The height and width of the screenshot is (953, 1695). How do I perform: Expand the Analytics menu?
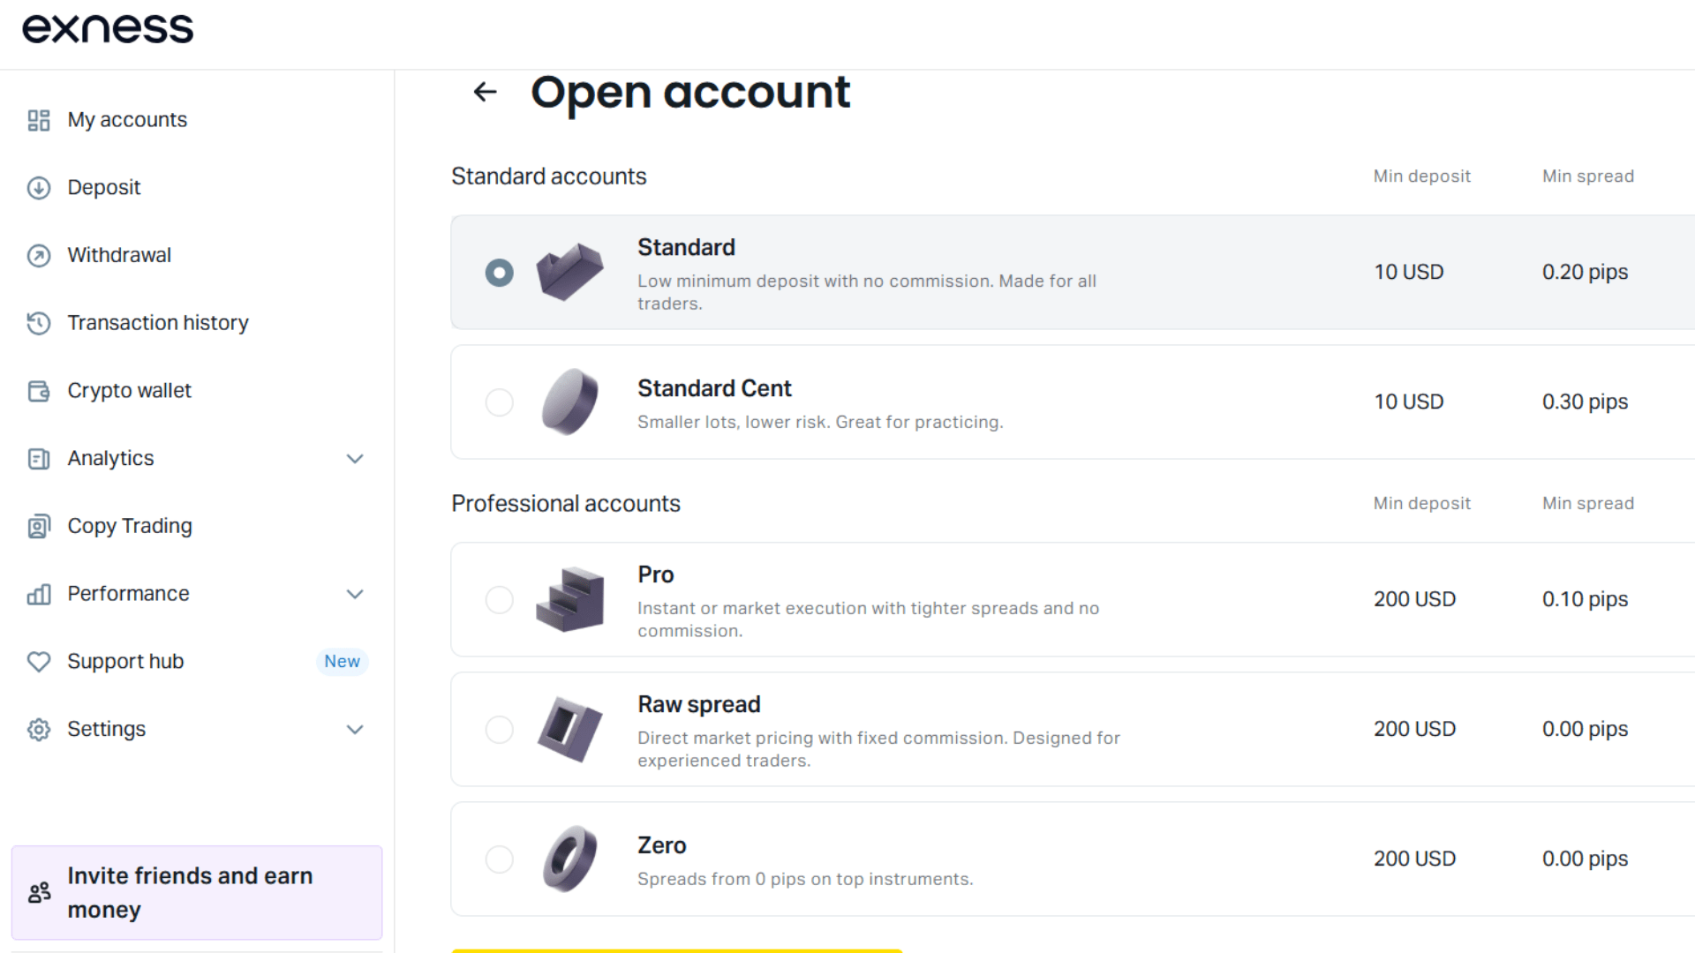(355, 459)
